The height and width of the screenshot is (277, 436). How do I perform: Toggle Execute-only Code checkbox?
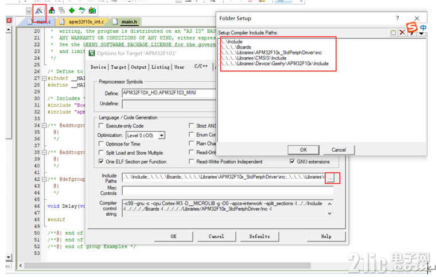click(101, 125)
